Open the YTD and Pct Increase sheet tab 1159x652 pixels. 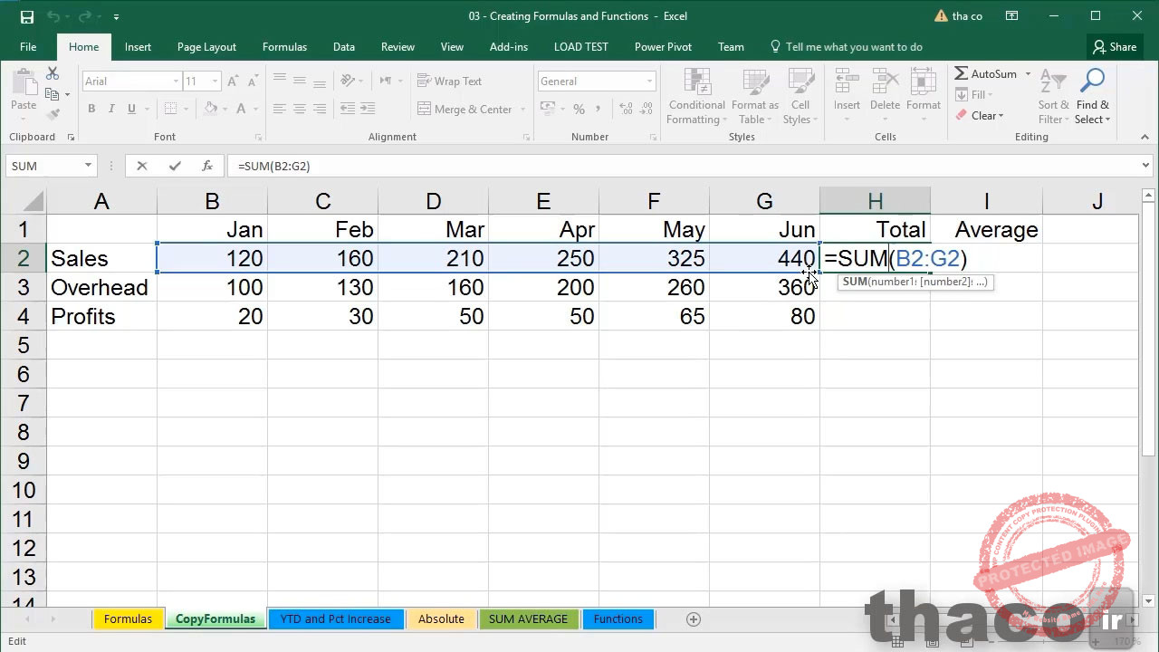click(x=336, y=619)
